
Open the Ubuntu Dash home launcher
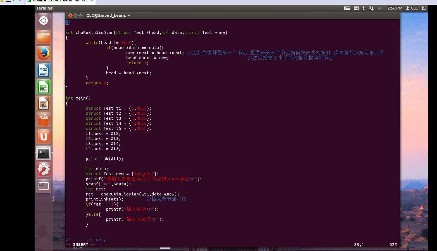(x=44, y=21)
